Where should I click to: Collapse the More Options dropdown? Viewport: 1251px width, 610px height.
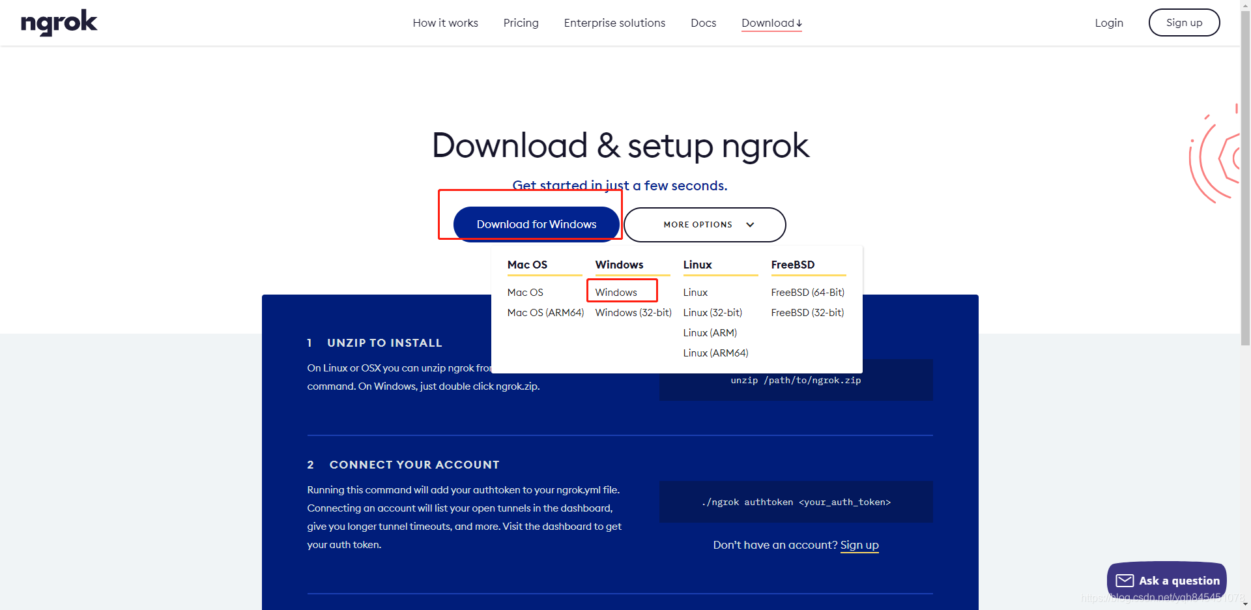click(704, 225)
